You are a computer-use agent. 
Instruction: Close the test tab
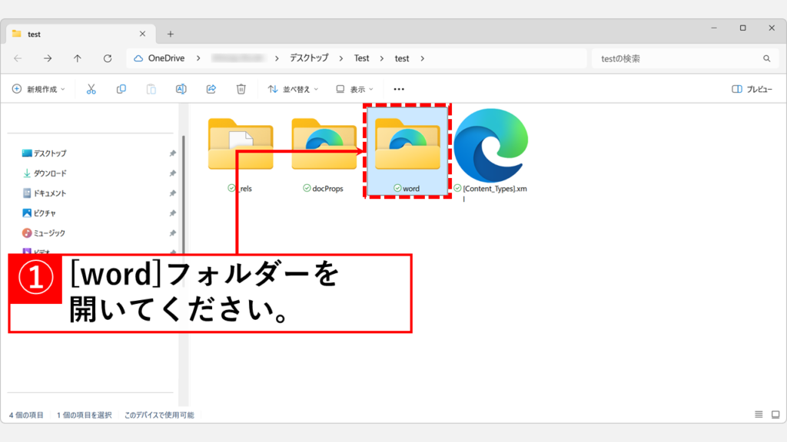tap(142, 34)
